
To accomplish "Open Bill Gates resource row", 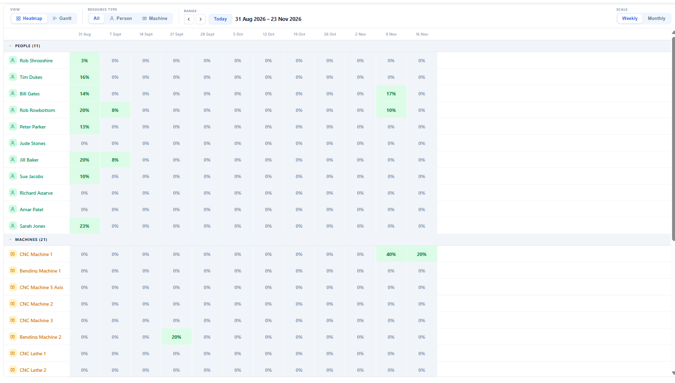I will (x=37, y=93).
